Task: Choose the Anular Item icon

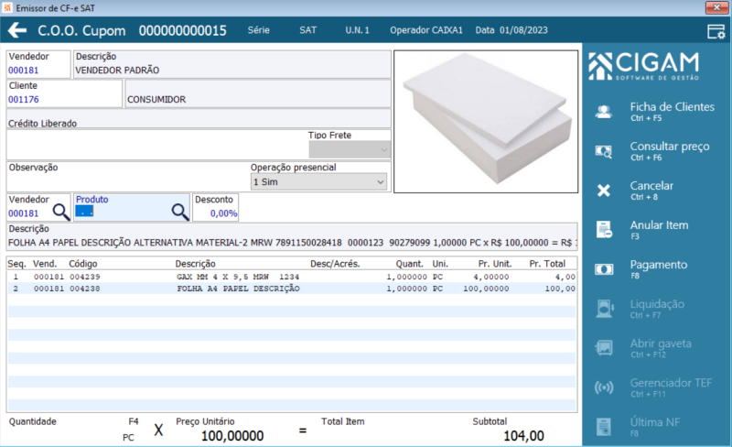Action: click(x=604, y=230)
